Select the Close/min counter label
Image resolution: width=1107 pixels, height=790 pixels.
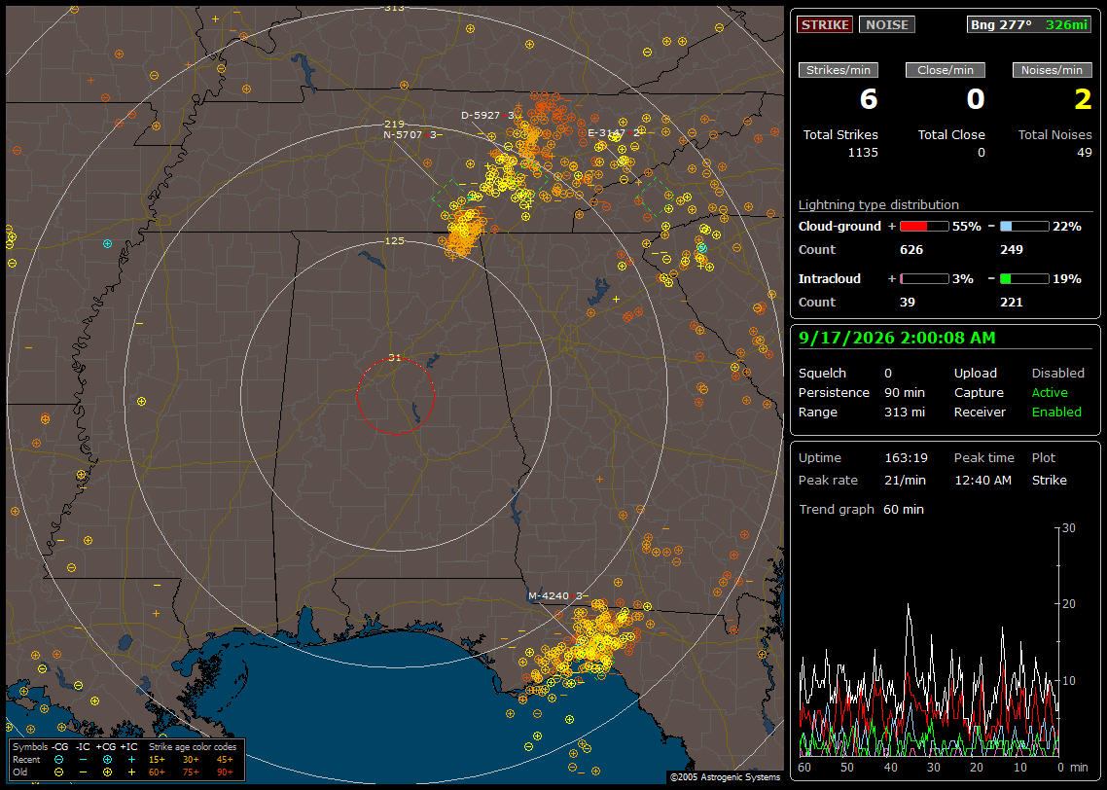tap(946, 70)
